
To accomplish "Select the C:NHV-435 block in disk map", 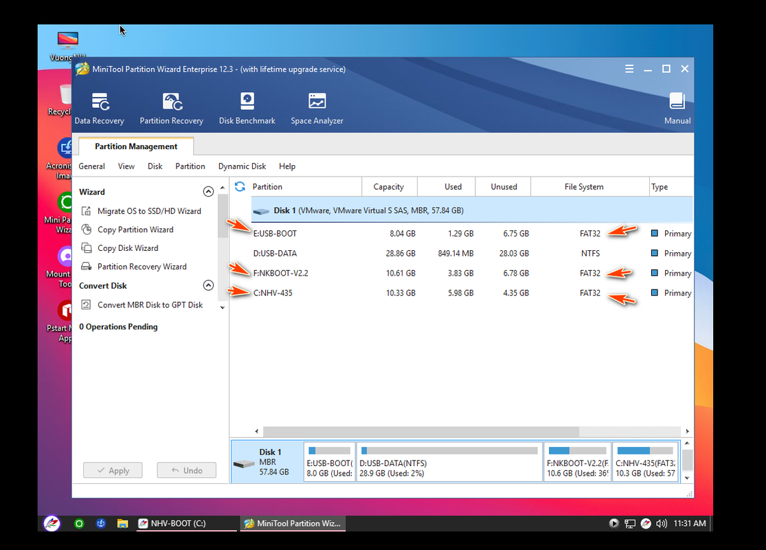I will [x=645, y=463].
